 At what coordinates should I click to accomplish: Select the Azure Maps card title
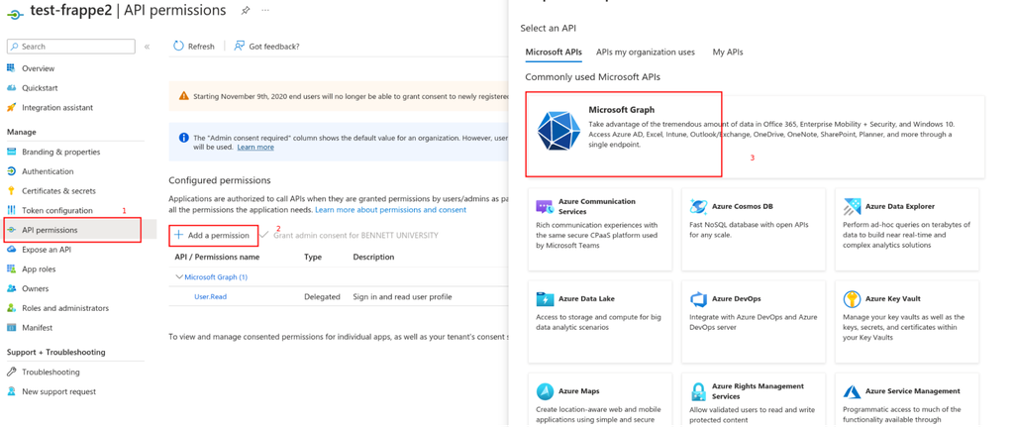click(578, 391)
